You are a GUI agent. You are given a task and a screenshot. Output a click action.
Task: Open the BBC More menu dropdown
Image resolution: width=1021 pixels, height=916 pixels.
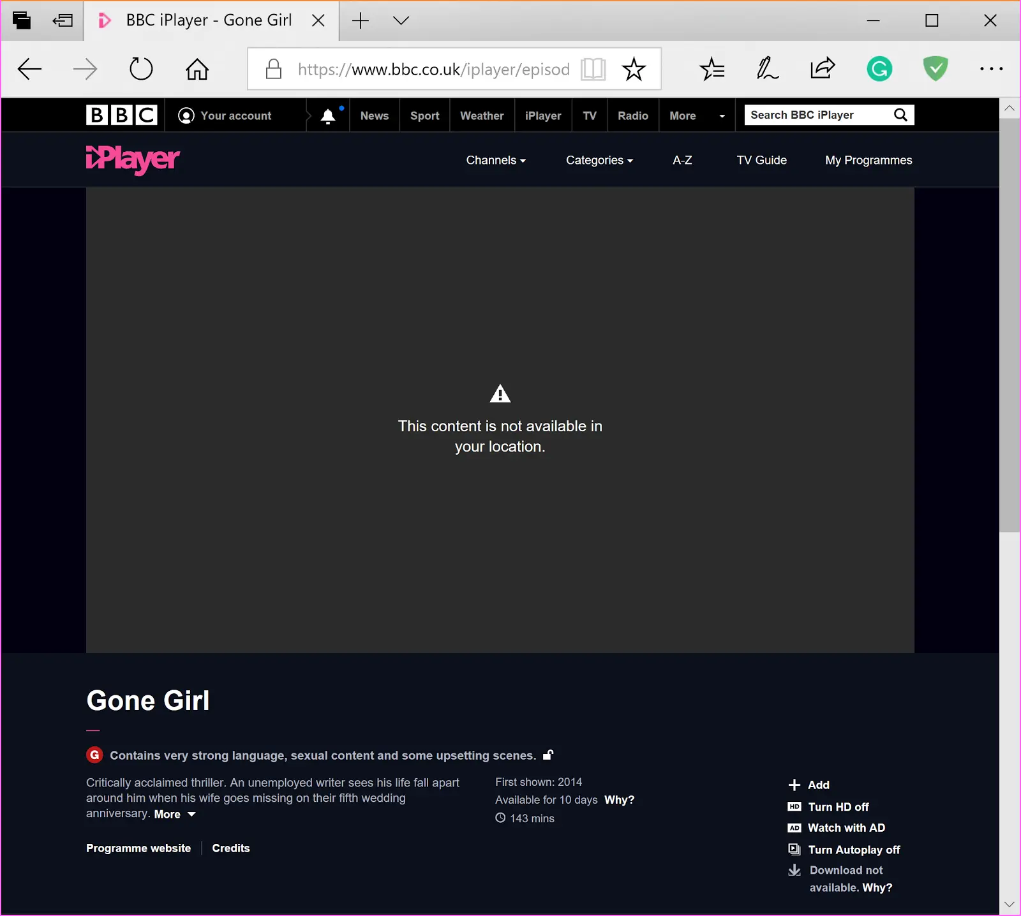[x=697, y=115]
